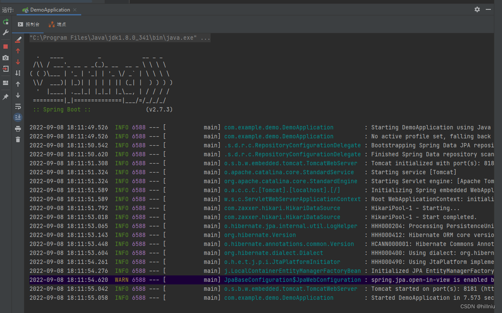Image resolution: width=502 pixels, height=313 pixels.
Task: Click 'Tomcat started on port(s): 8181' message
Action: [x=432, y=289]
